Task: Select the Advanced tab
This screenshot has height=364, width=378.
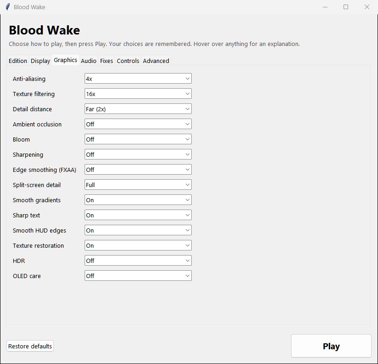Action: click(156, 61)
